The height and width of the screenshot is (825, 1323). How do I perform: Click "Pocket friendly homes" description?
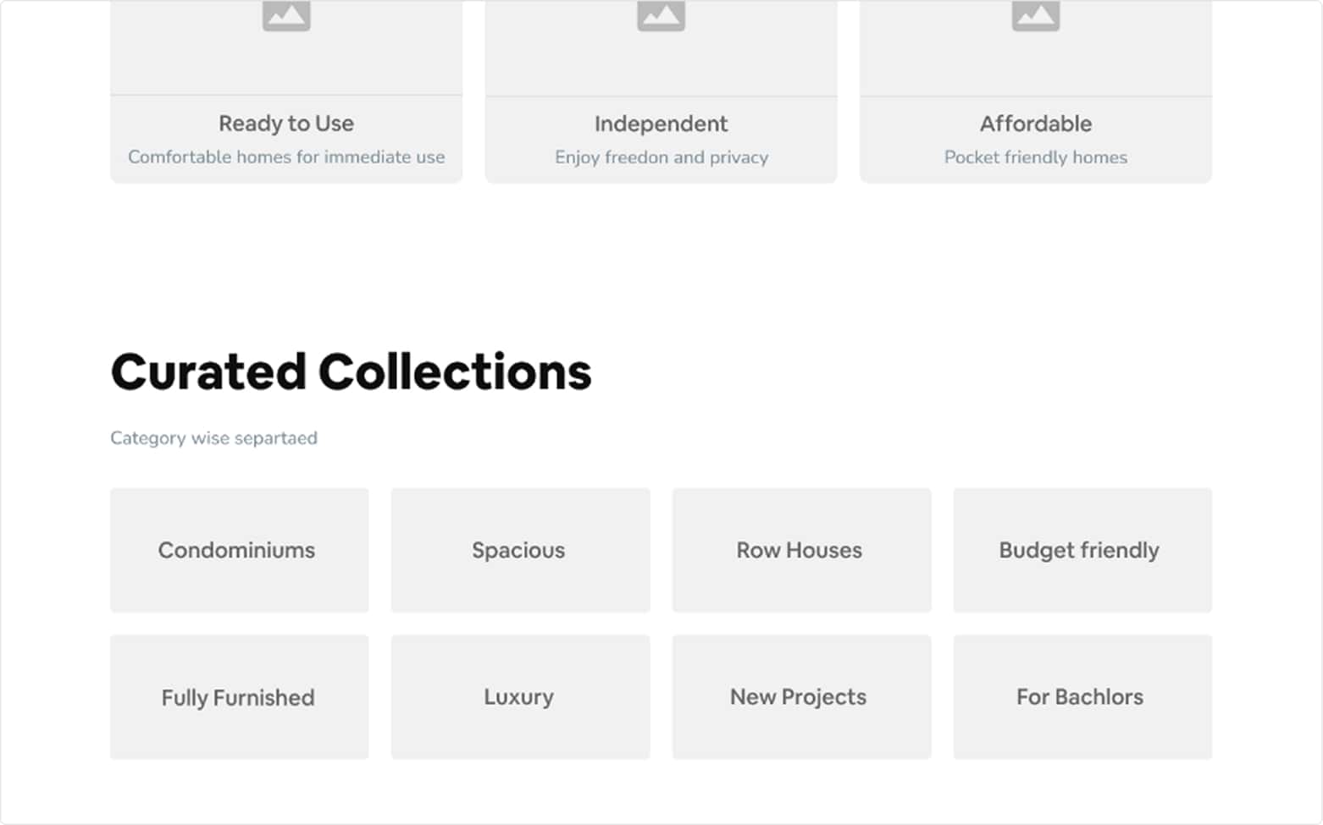click(x=1035, y=157)
